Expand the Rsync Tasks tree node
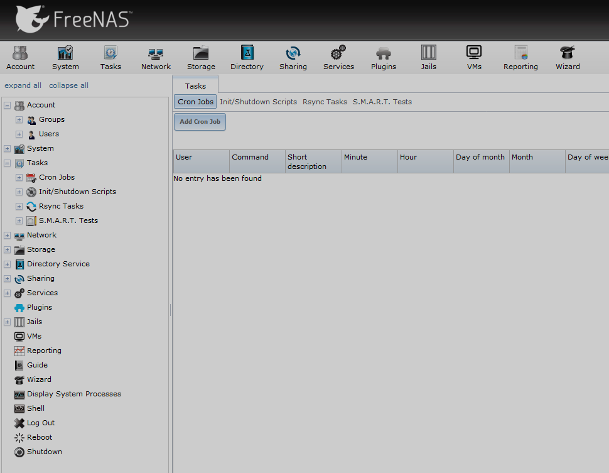This screenshot has width=609, height=473. tap(19, 207)
